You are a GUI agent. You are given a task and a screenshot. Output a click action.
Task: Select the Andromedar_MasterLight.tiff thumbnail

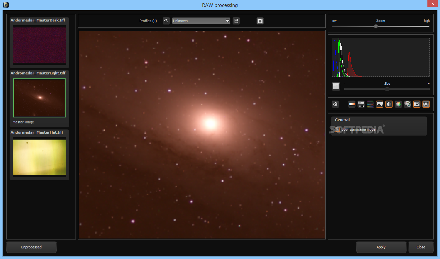tap(39, 98)
